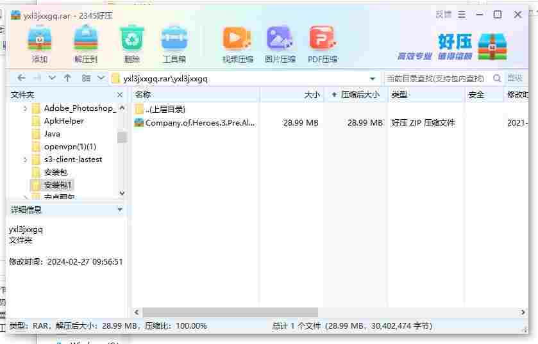Open the navigation history dropdown arrow
The height and width of the screenshot is (344, 538).
[52, 78]
